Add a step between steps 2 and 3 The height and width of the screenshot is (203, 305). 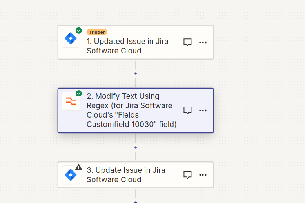click(136, 147)
